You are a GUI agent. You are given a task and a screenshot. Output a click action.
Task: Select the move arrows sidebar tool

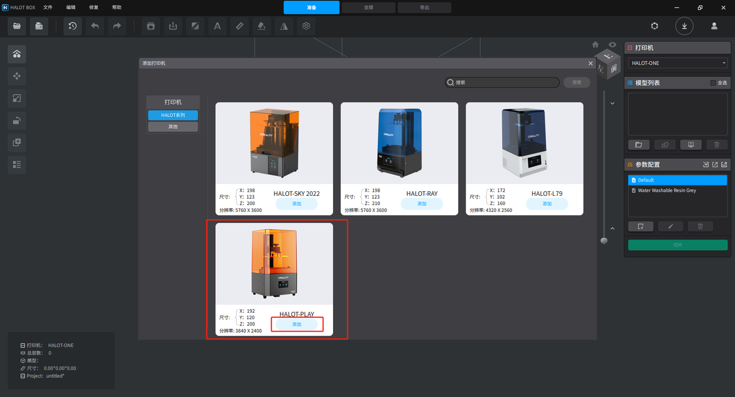coord(17,76)
